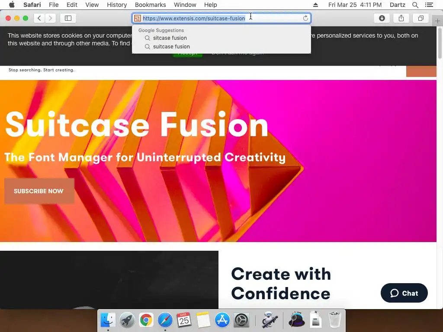Open the drive icon next to Trash in Dock

pyautogui.click(x=315, y=320)
